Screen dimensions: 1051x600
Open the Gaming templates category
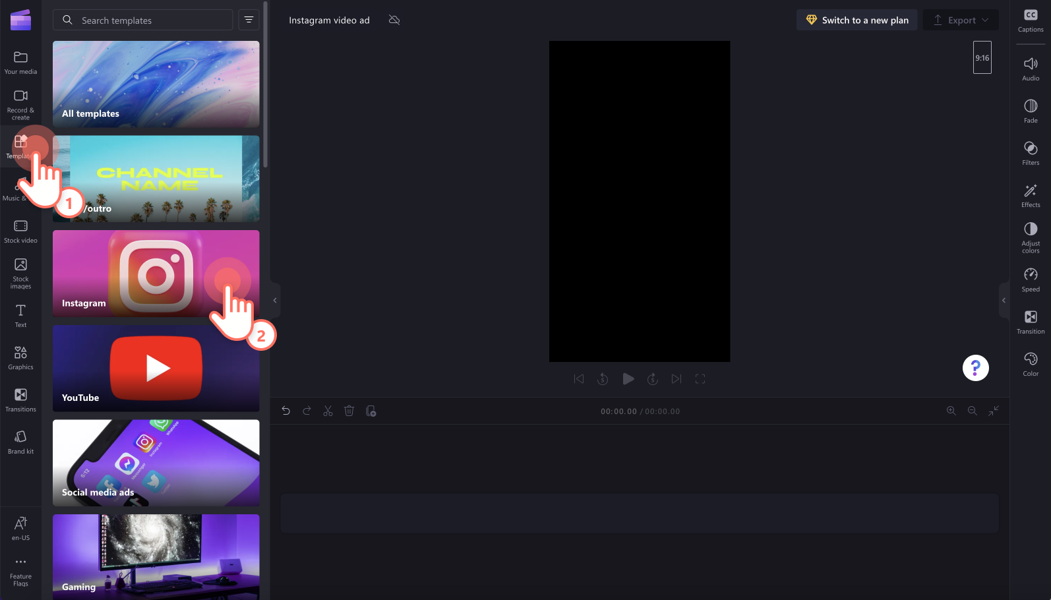click(156, 556)
